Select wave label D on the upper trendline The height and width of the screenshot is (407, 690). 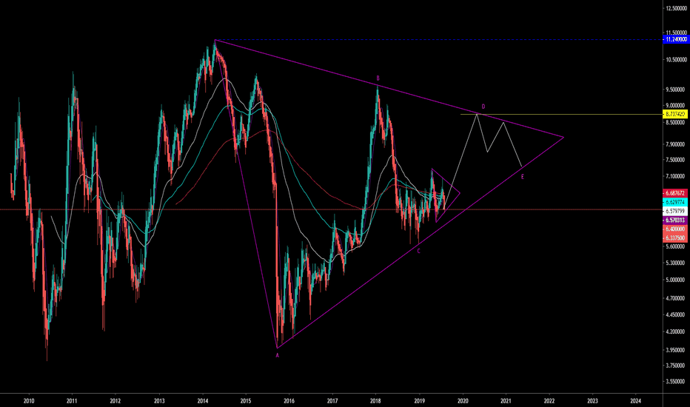click(x=483, y=107)
